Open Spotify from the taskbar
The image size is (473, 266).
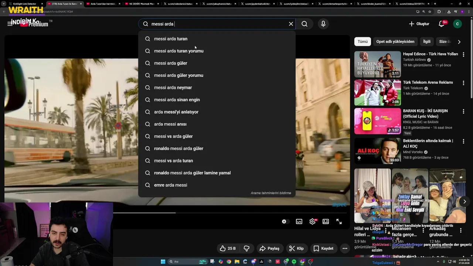294,262
